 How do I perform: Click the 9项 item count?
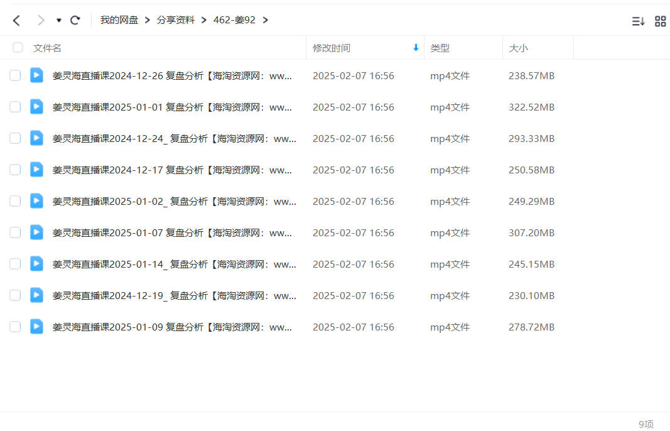coord(646,423)
